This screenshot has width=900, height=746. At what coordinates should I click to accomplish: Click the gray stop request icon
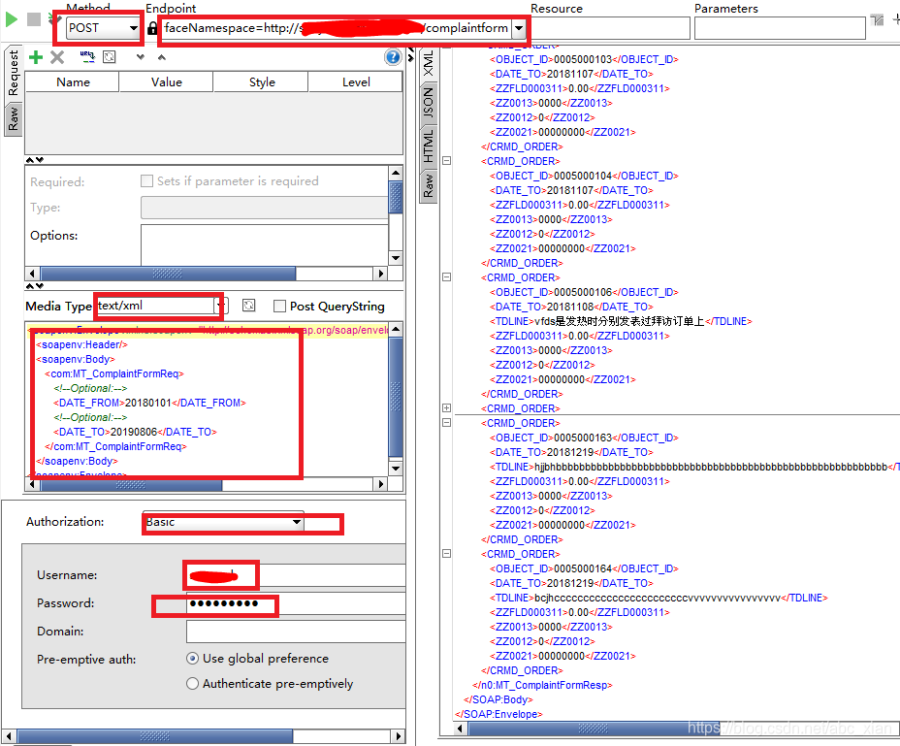tap(33, 18)
